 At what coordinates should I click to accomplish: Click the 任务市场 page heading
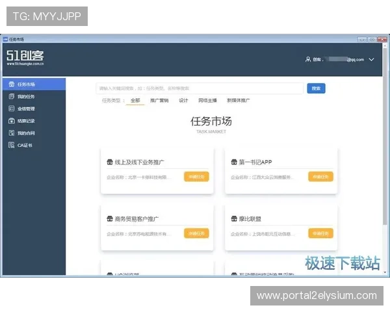tap(211, 121)
